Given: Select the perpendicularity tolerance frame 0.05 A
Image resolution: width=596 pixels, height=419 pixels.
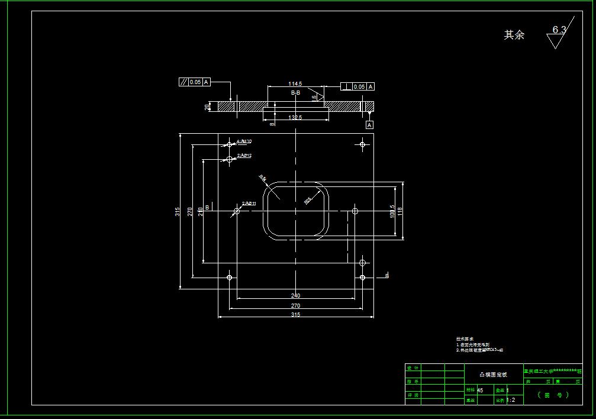Looking at the screenshot, I should (357, 86).
